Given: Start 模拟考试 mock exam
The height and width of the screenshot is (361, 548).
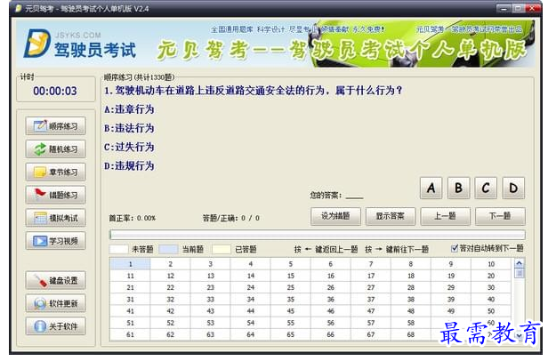Looking at the screenshot, I should click(x=55, y=218).
